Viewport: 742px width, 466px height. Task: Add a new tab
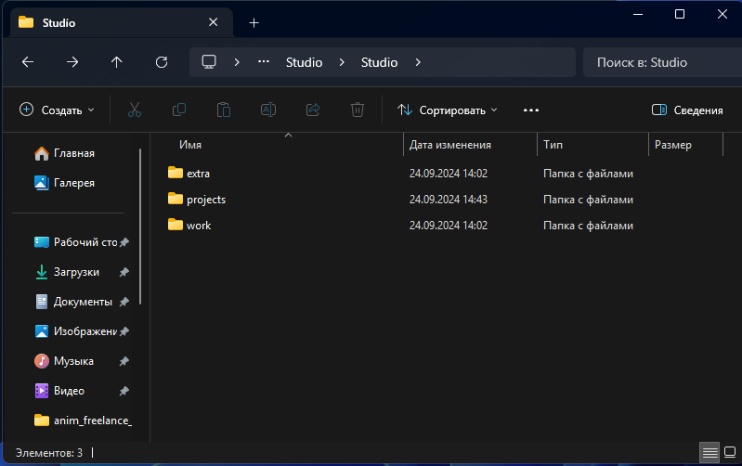click(254, 22)
